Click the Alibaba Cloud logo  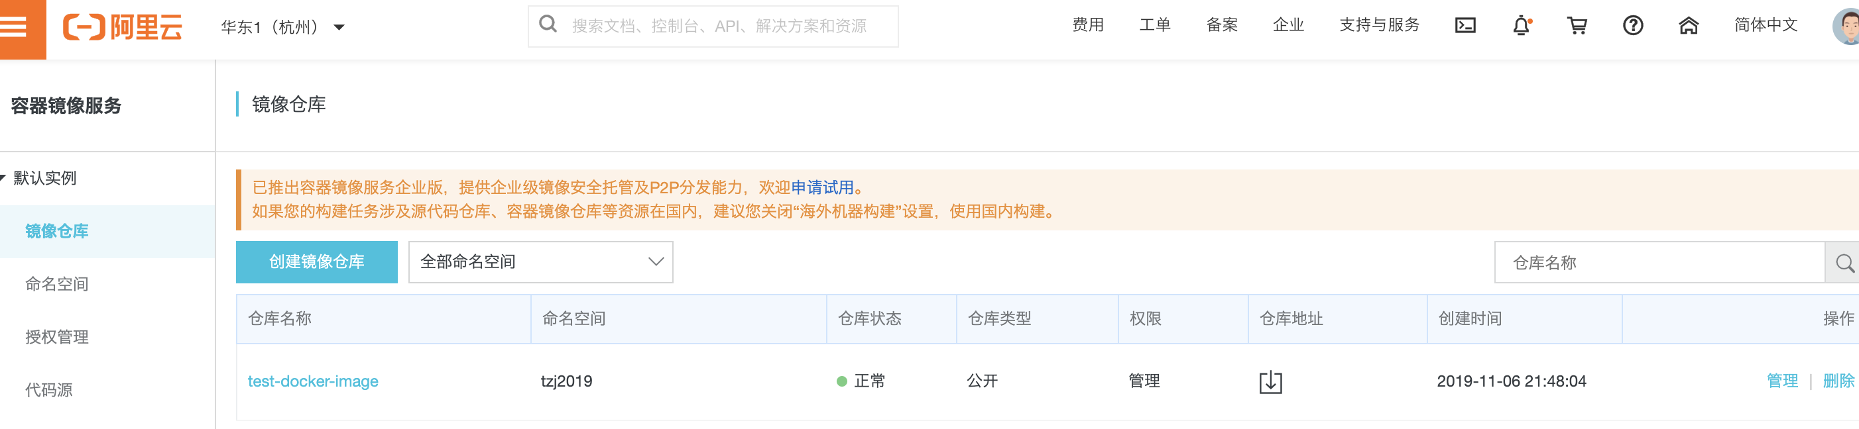click(122, 27)
